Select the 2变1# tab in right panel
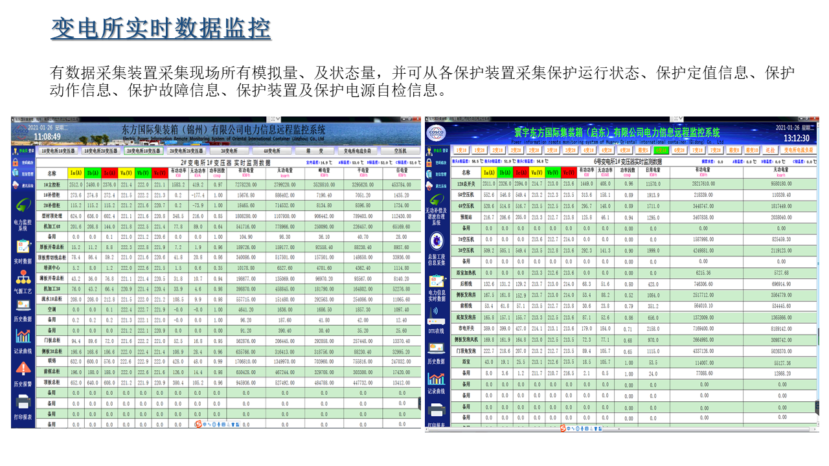Image resolution: width=829 pixels, height=466 pixels. click(497, 150)
